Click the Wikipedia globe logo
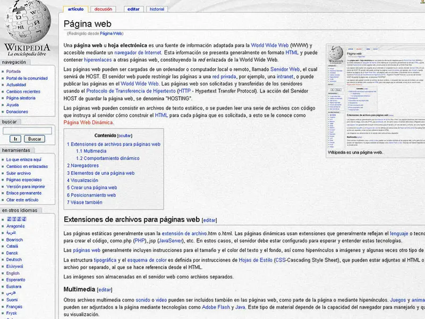Image resolution: width=425 pixels, height=319 pixels. pyautogui.click(x=27, y=22)
